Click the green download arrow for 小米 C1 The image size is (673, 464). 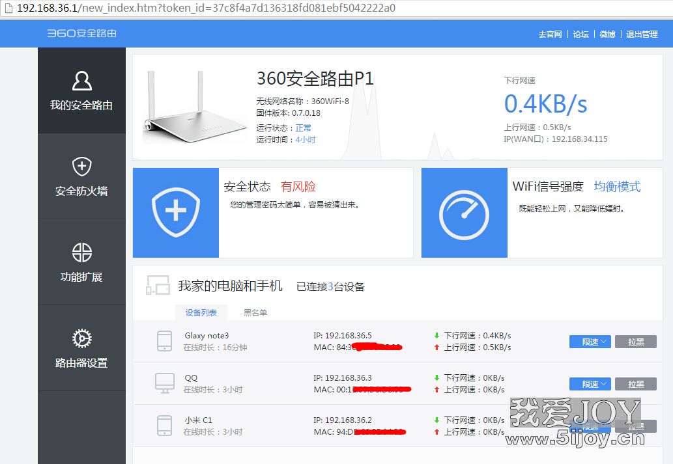[x=437, y=420]
